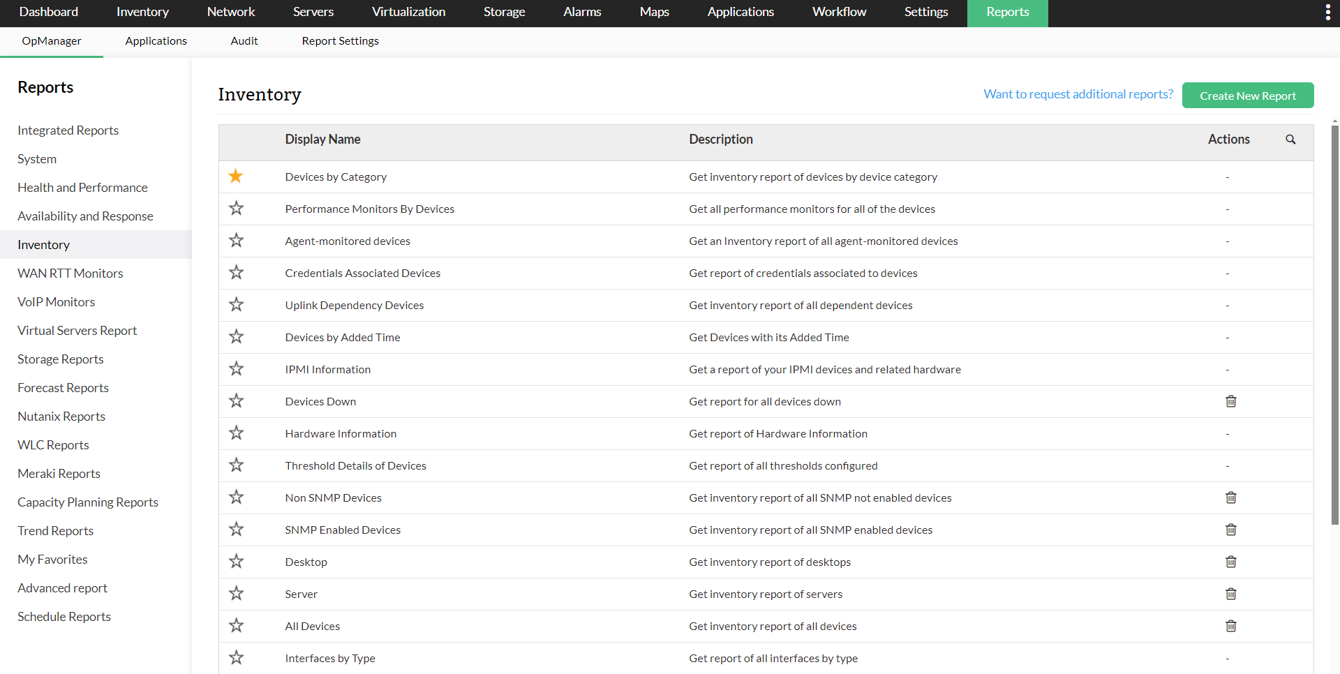Unfavorite the Devices by Category report
Viewport: 1340px width, 674px height.
point(235,177)
